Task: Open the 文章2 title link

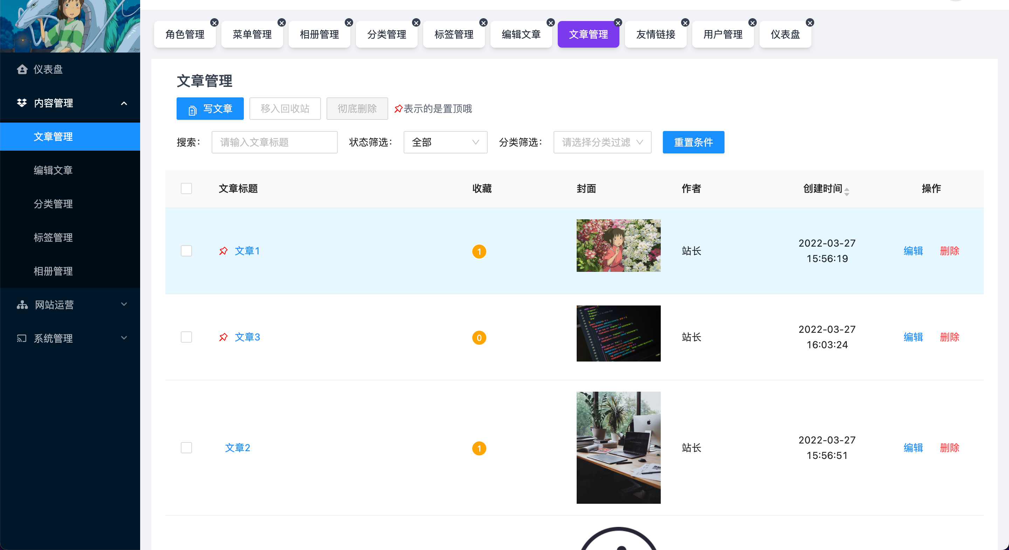Action: coord(238,448)
